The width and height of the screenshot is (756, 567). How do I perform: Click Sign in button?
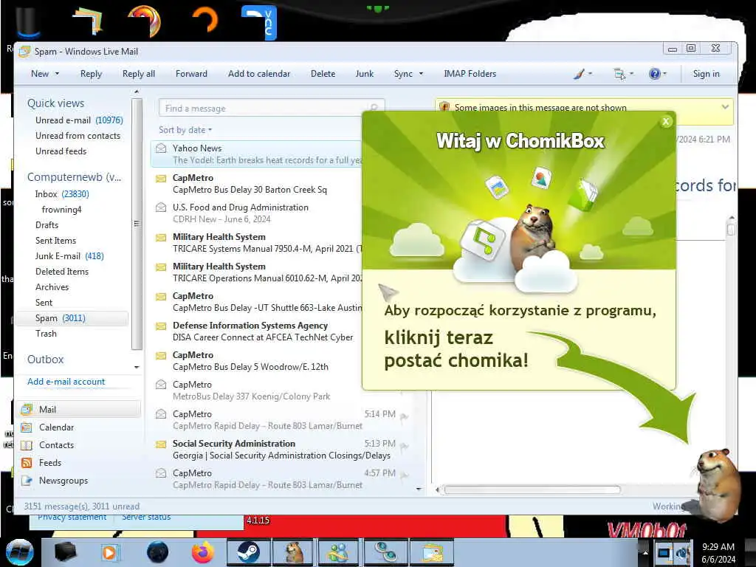coord(706,74)
